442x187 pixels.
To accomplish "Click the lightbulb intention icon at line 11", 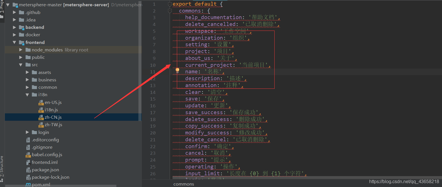I will pyautogui.click(x=177, y=69).
